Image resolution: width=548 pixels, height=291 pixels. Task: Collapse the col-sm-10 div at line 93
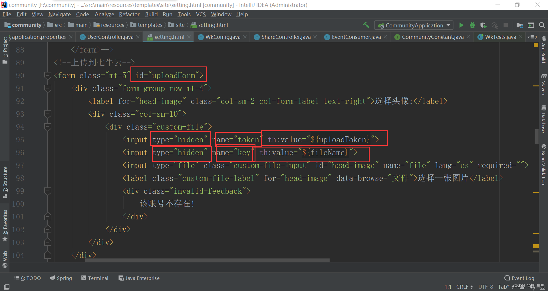click(48, 114)
